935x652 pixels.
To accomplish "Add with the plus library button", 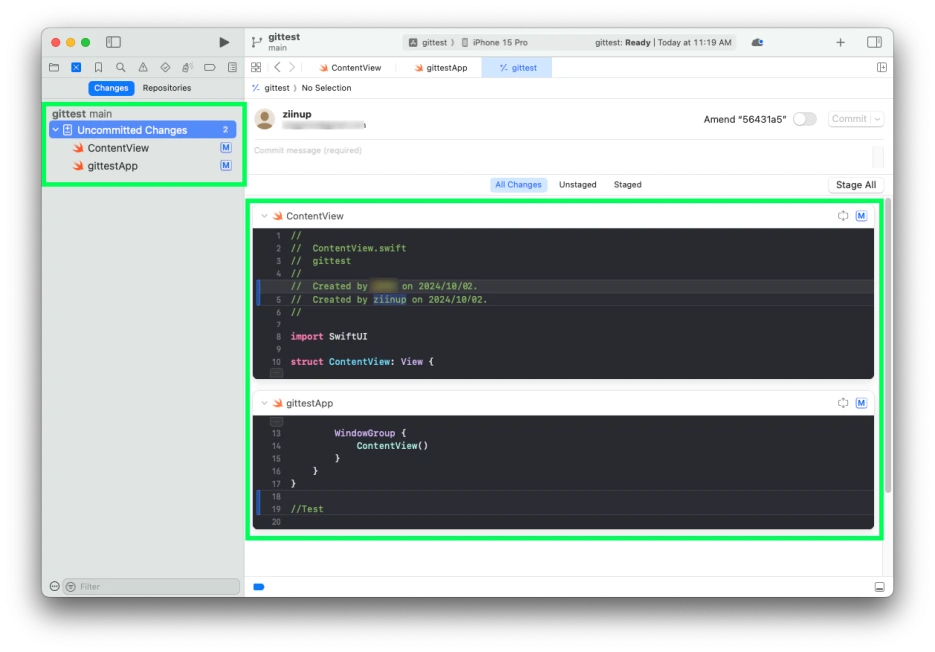I will pos(840,42).
